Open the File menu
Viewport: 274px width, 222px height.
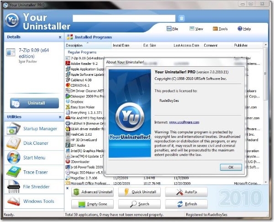(x=172, y=29)
